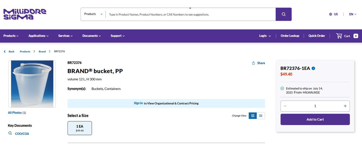Click the cart count badge 0
Viewport: 362px width, 147px height.
coord(356,36)
